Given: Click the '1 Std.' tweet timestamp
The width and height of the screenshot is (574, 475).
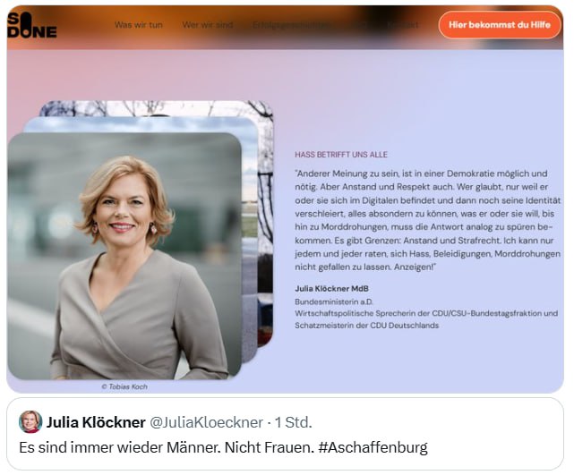Looking at the screenshot, I should [x=293, y=422].
